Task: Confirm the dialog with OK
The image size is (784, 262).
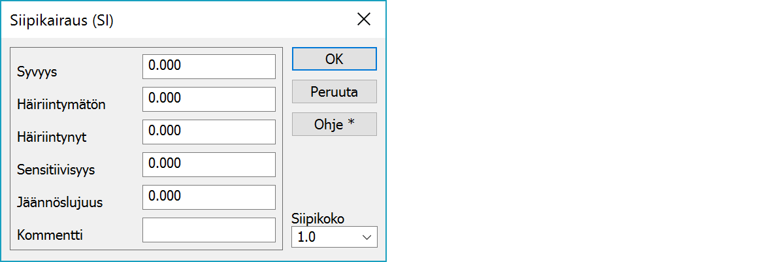Action: [x=334, y=59]
